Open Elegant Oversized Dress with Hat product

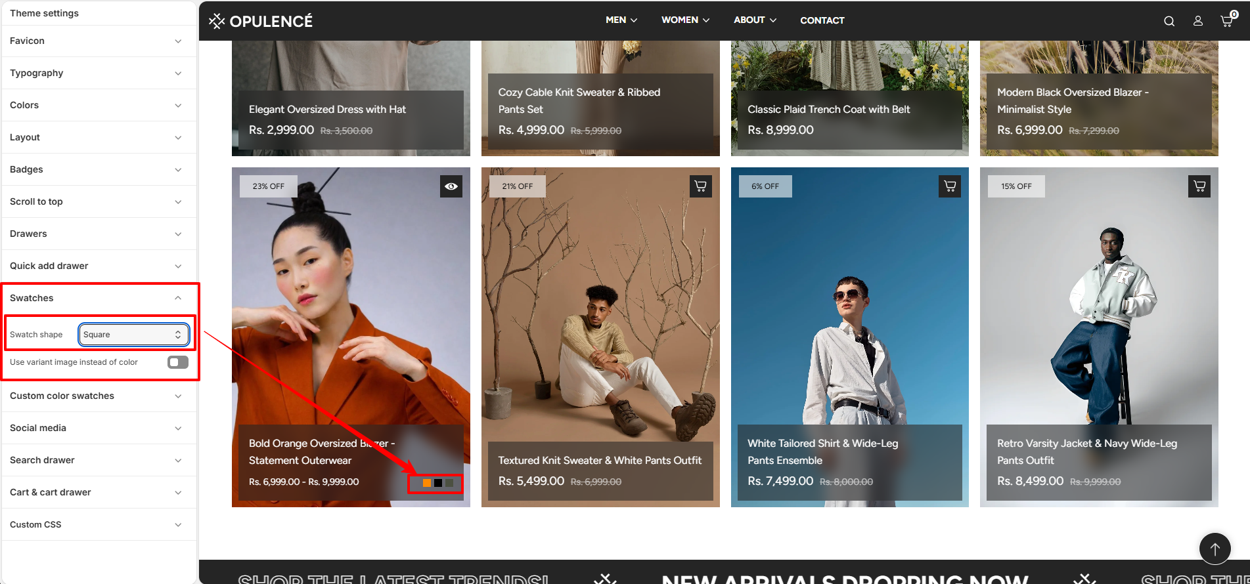point(327,110)
